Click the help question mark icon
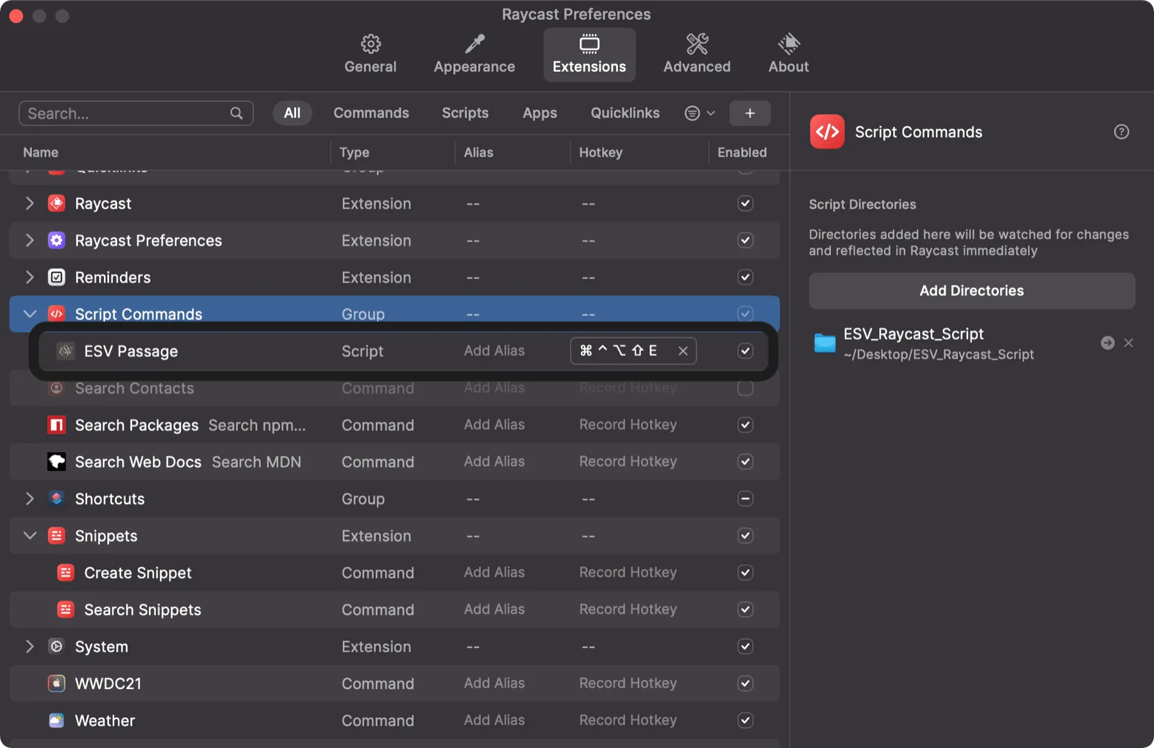 (1121, 132)
